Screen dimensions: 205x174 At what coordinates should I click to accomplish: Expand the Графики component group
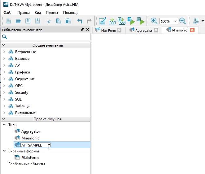click(4, 72)
